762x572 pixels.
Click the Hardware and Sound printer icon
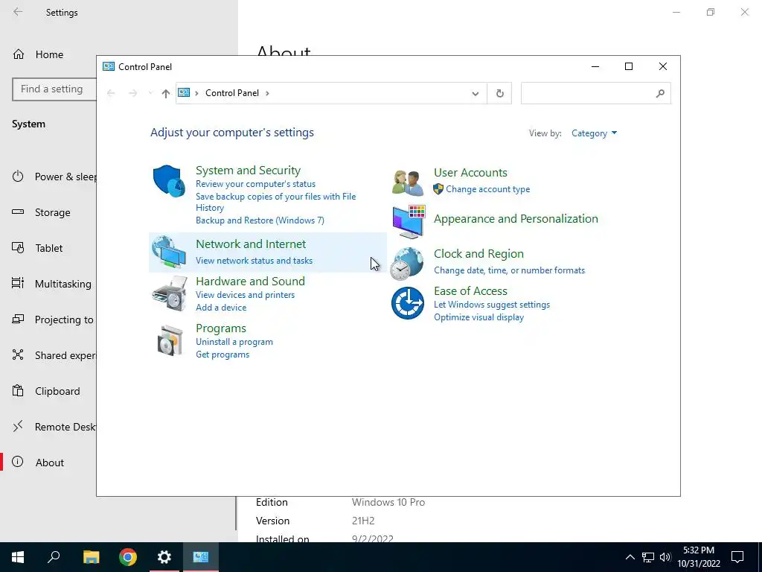click(169, 293)
